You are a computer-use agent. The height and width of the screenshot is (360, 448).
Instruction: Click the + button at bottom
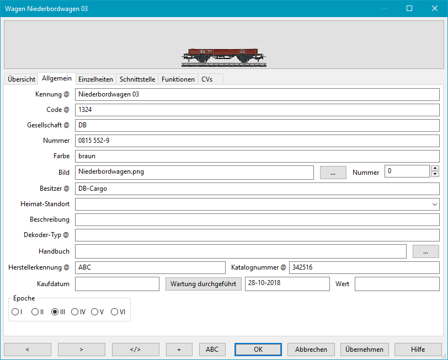click(179, 350)
